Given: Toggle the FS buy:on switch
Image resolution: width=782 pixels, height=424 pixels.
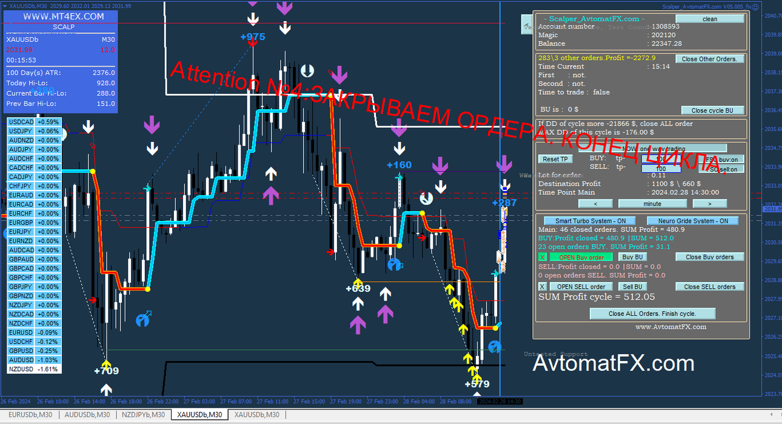Looking at the screenshot, I should (721, 159).
